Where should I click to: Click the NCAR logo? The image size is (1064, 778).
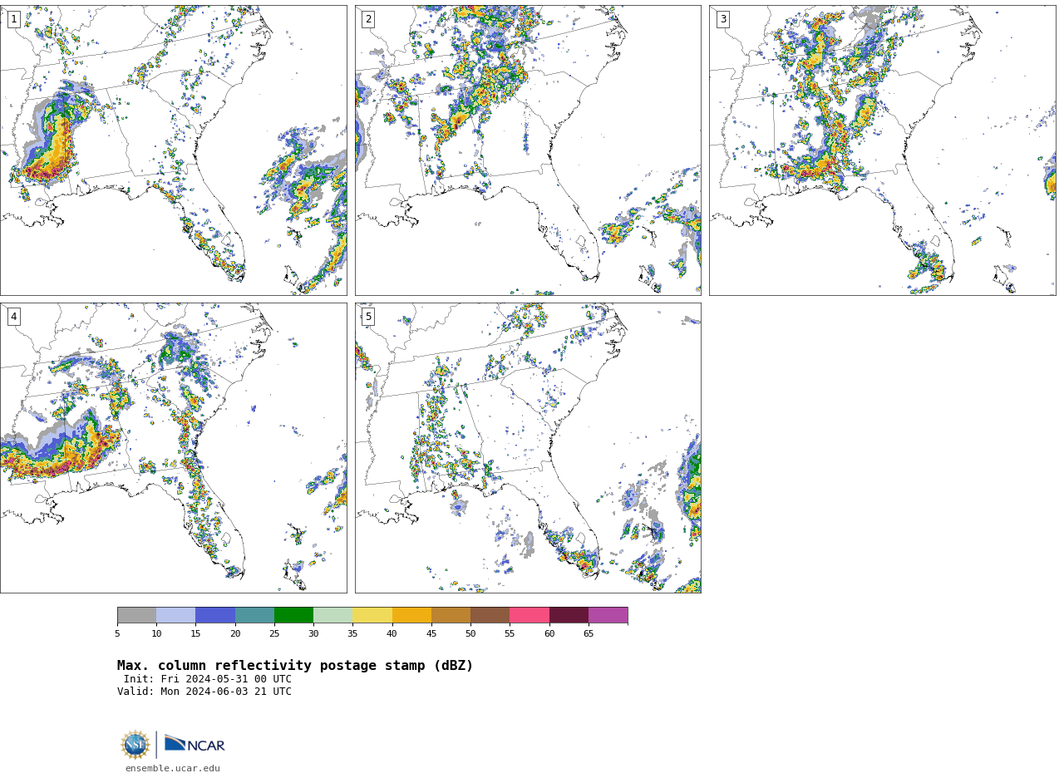pos(195,744)
